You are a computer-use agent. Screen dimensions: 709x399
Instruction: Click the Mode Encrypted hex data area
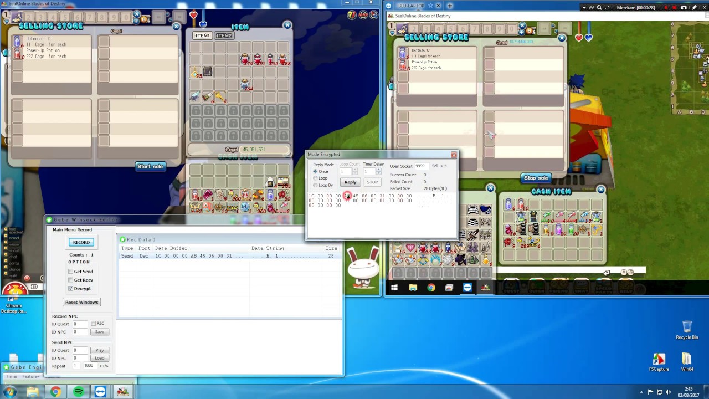tap(382, 216)
